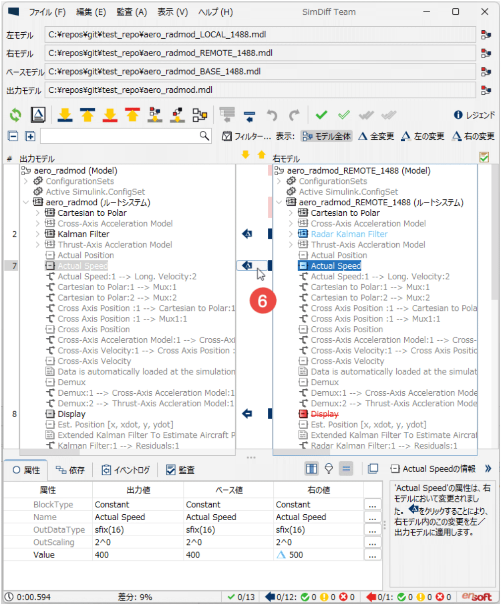Click the yellow down arrow between tree panes
The height and width of the screenshot is (605, 501).
[245, 155]
